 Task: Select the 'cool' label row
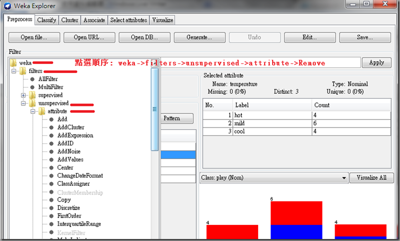pyautogui.click(x=297, y=131)
